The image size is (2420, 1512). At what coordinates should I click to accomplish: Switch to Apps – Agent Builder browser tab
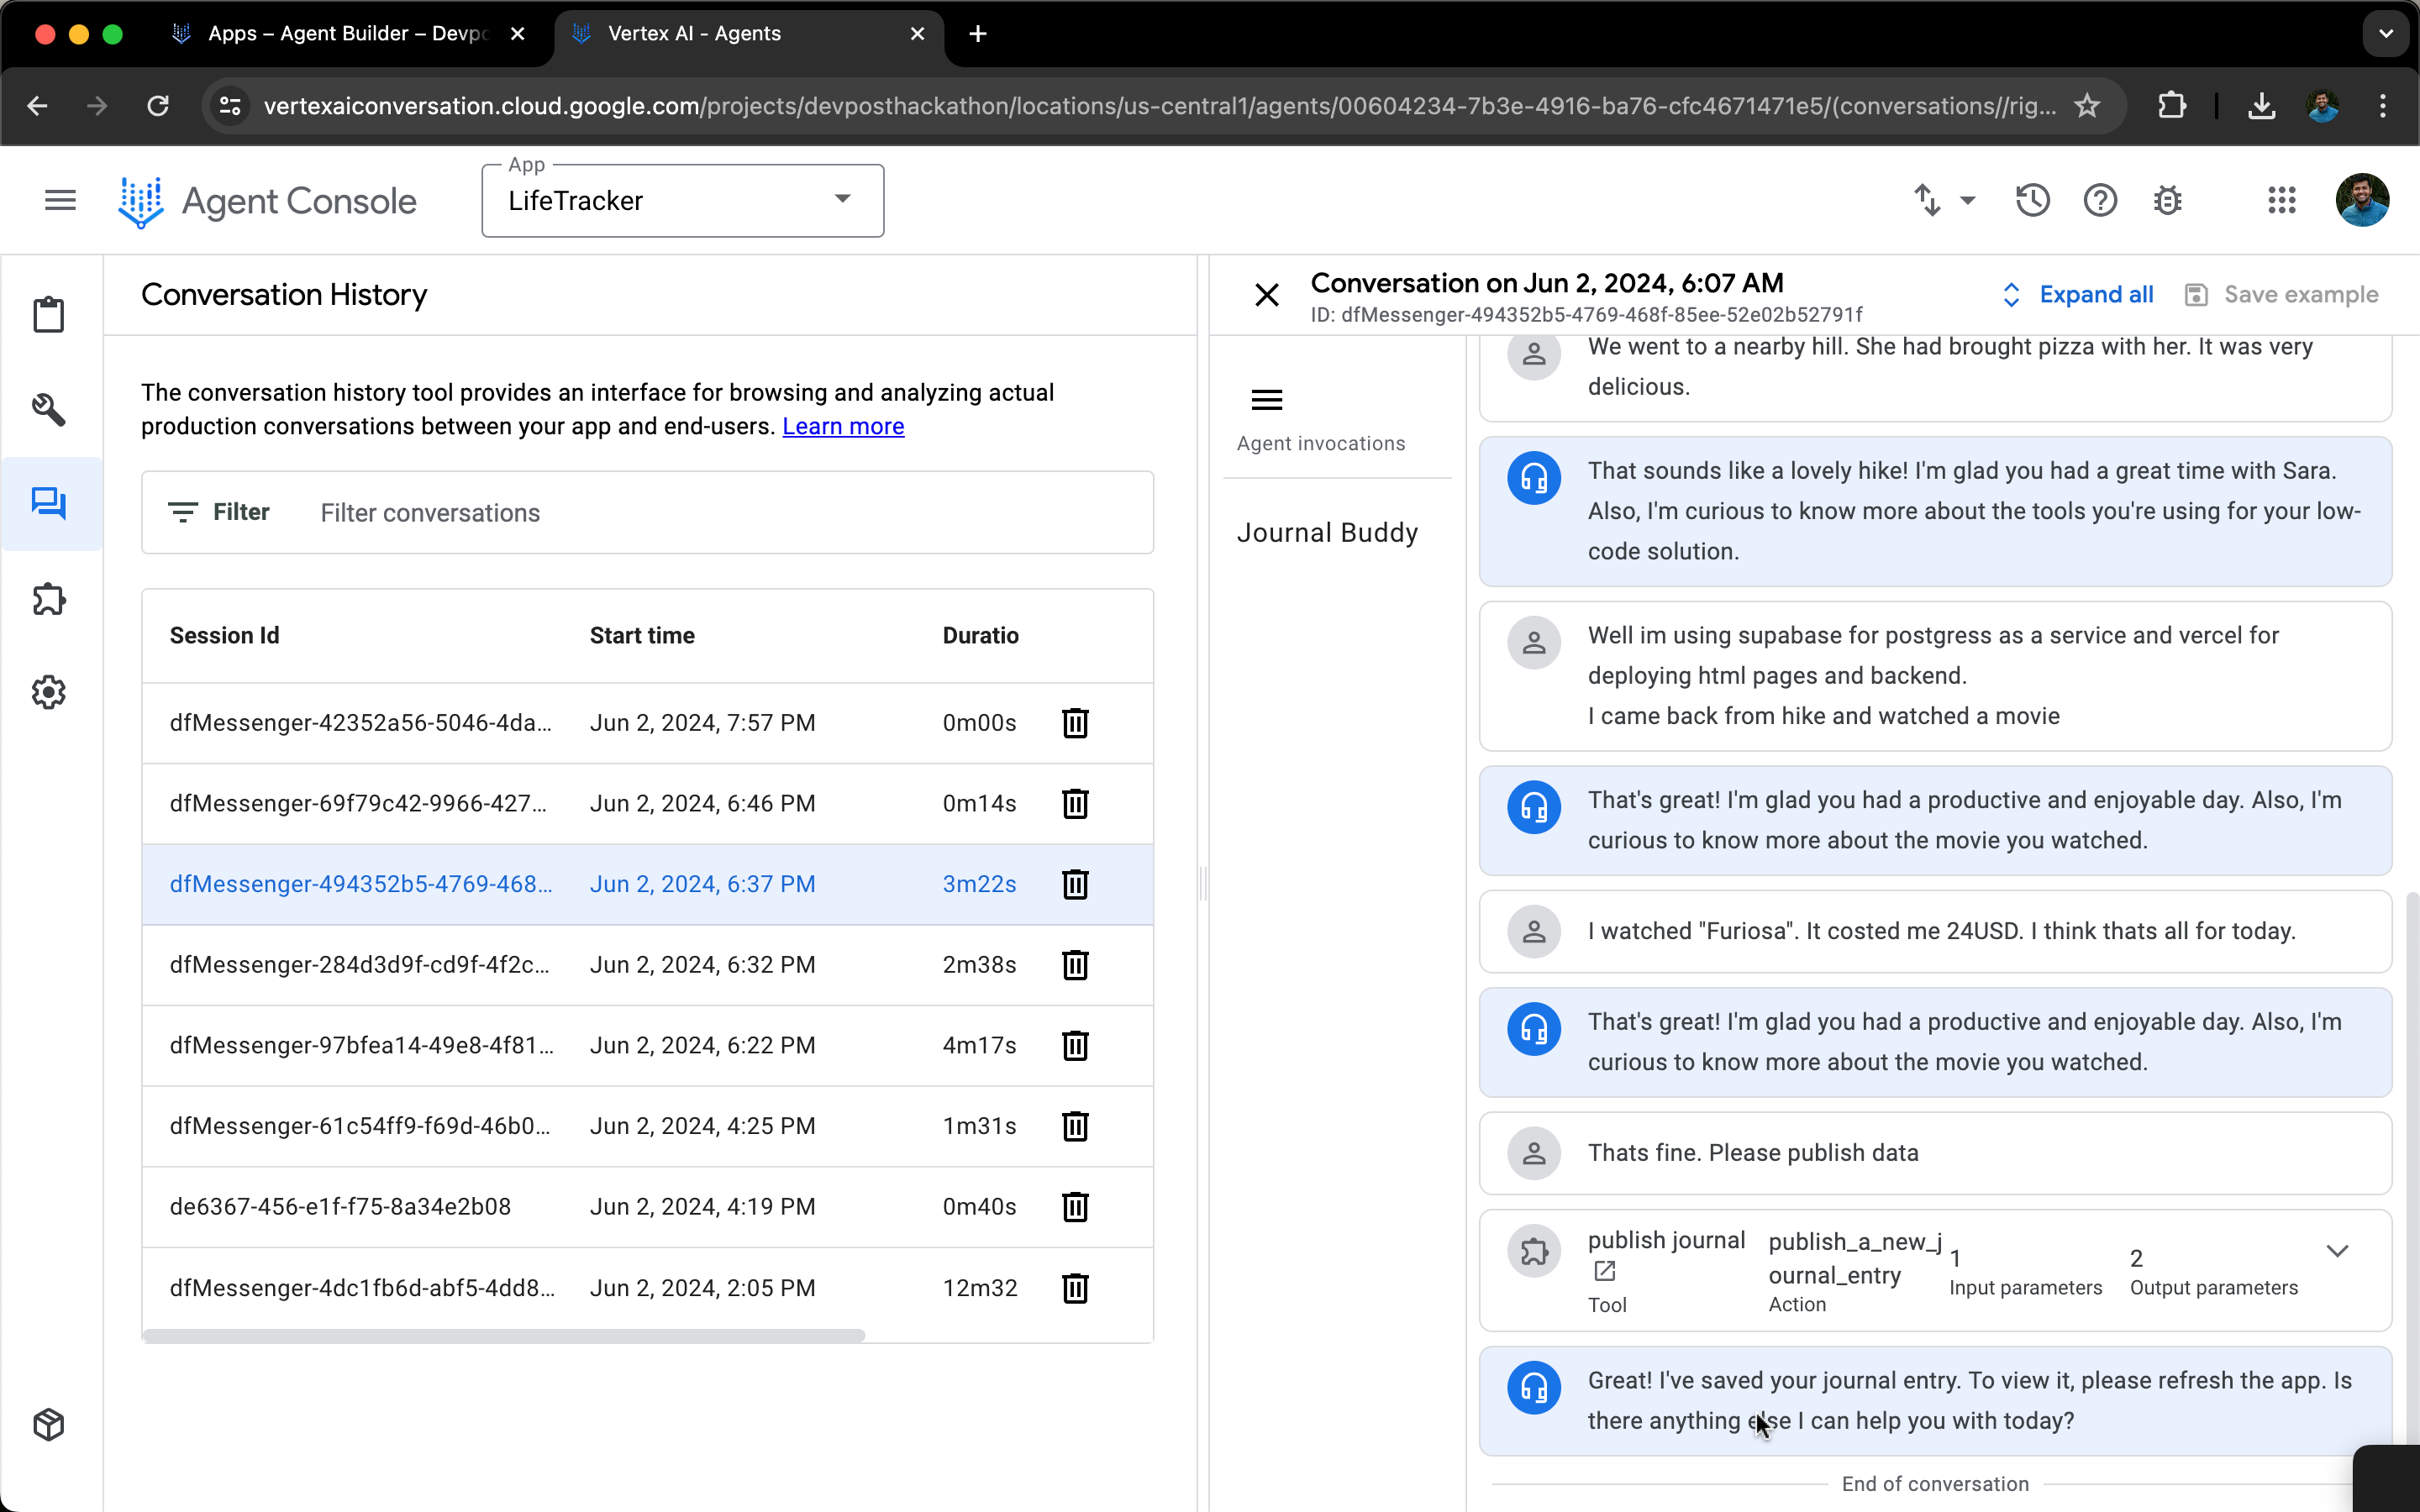click(347, 33)
